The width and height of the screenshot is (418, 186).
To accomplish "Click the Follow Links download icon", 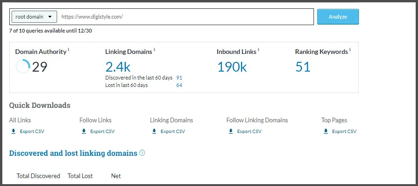I will click(84, 132).
